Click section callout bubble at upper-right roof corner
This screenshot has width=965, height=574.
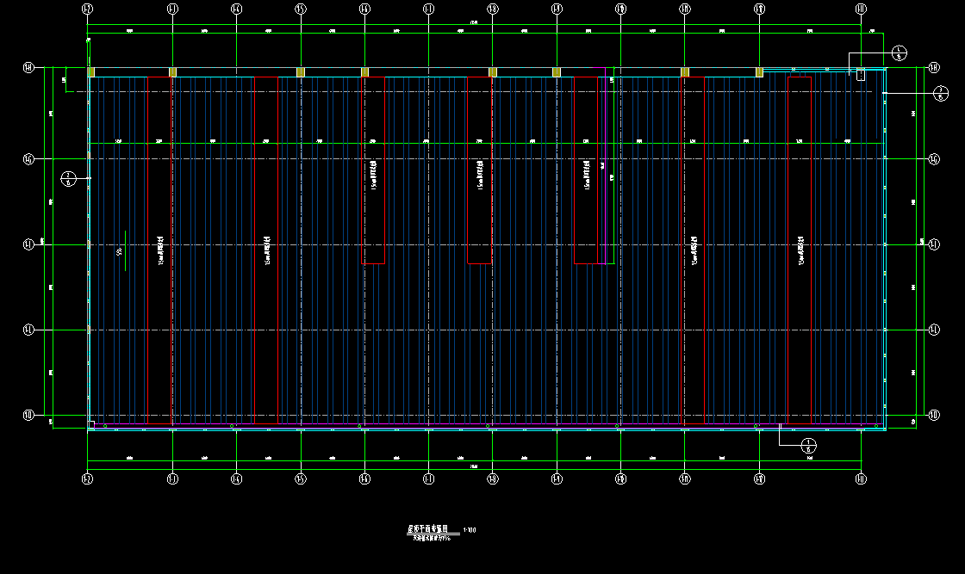click(900, 52)
